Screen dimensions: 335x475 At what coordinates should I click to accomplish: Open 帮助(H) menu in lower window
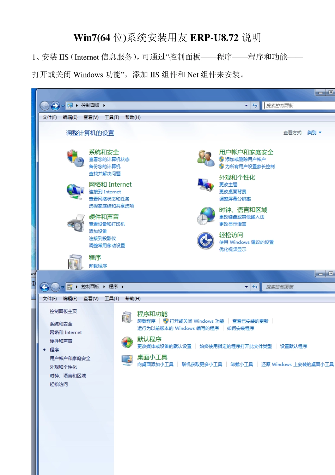tap(133, 299)
